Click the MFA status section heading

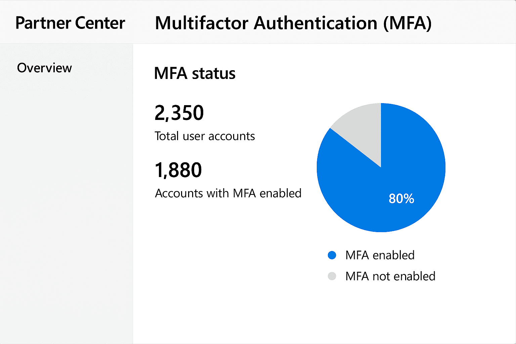[195, 73]
